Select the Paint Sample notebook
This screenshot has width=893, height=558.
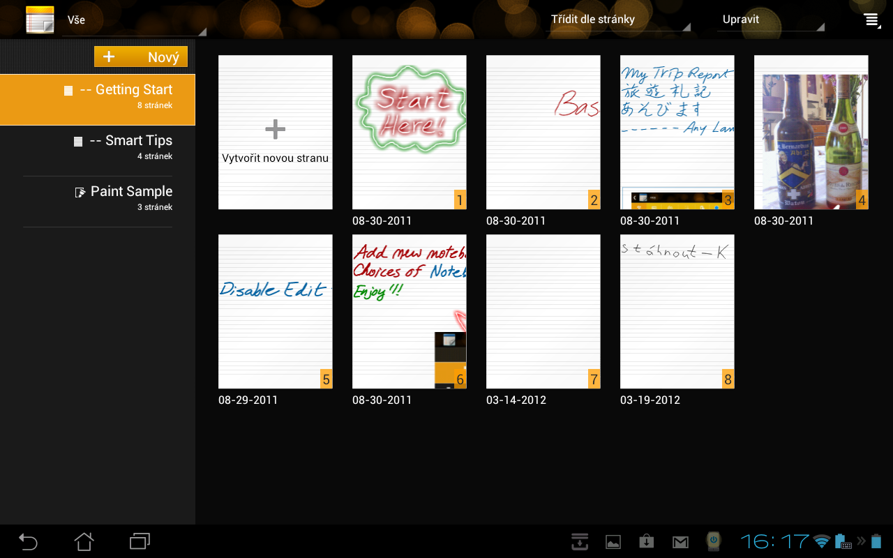point(131,190)
